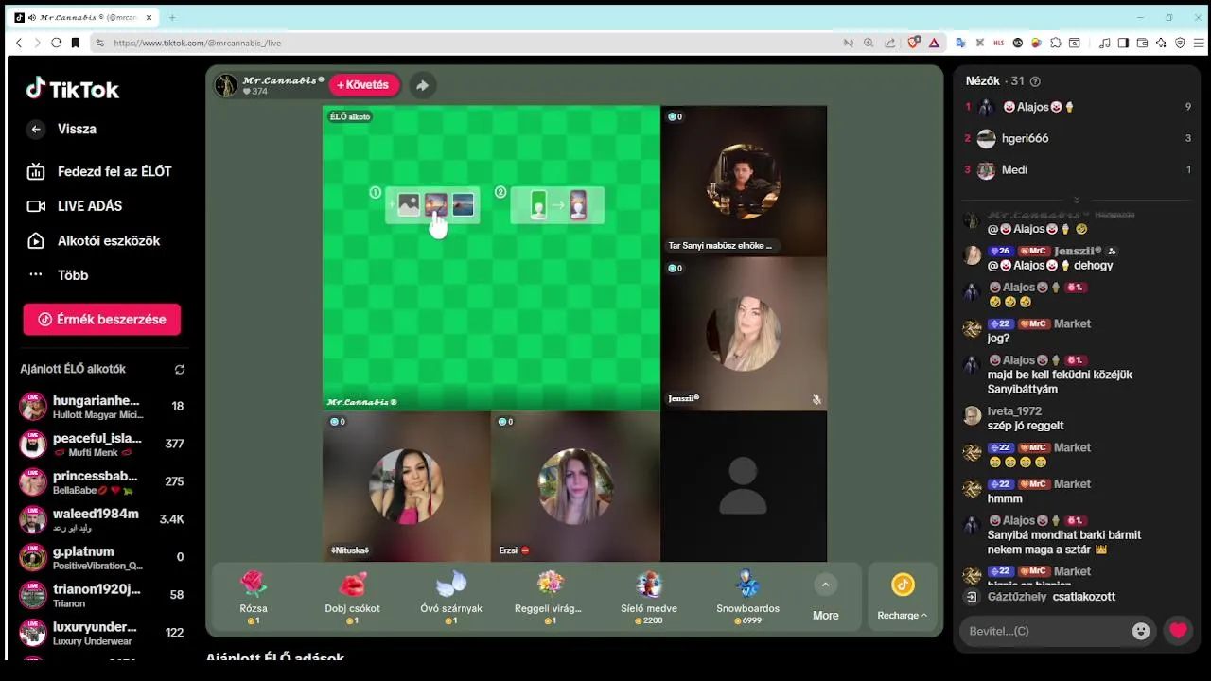
Task: Open extensions puzzle icon
Action: [x=1056, y=43]
